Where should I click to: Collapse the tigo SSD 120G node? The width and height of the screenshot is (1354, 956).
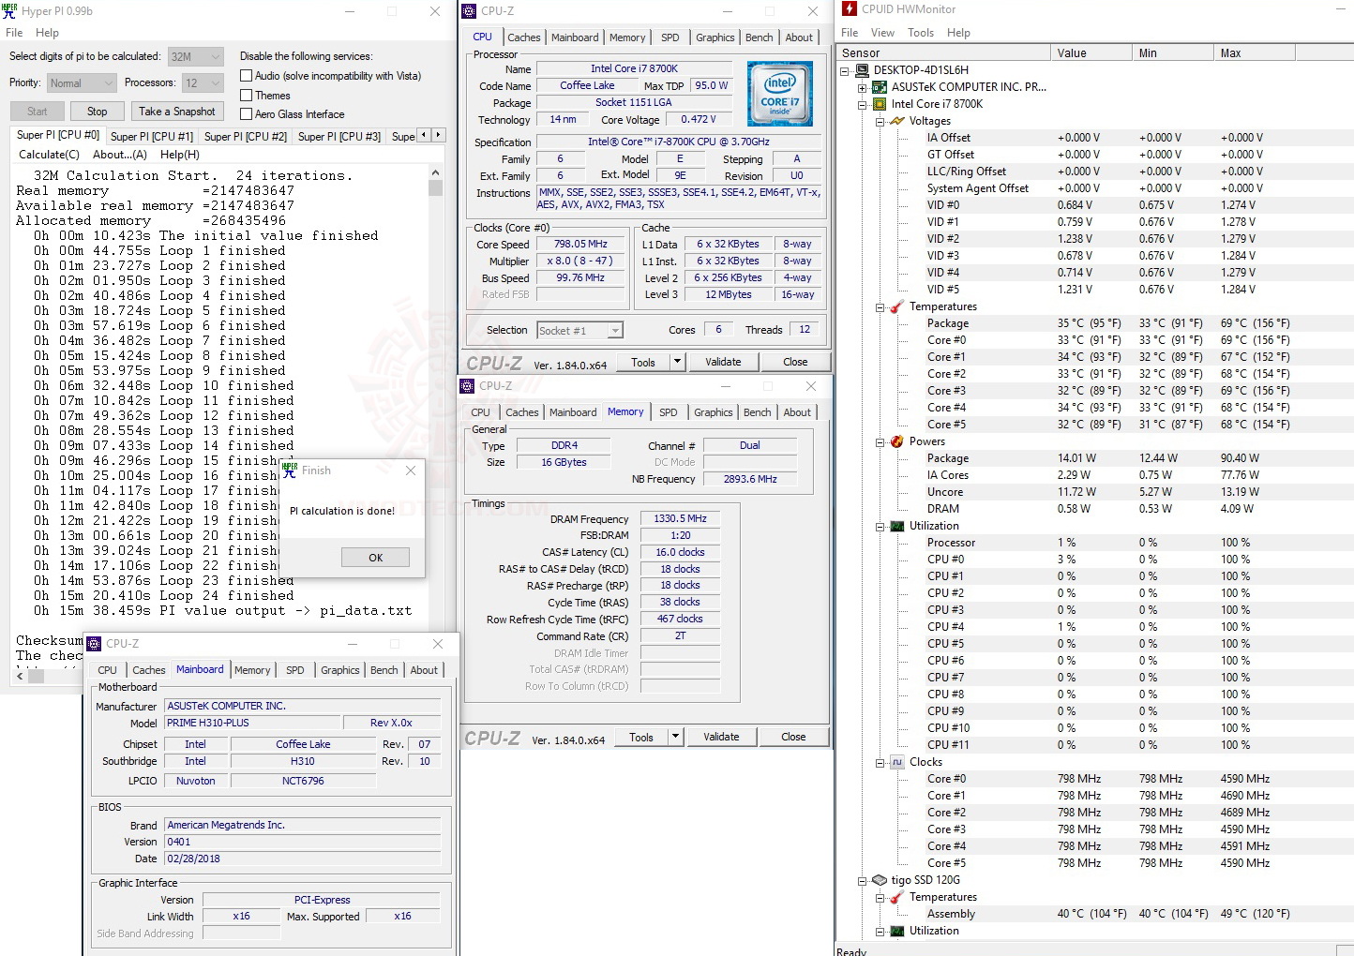click(863, 880)
